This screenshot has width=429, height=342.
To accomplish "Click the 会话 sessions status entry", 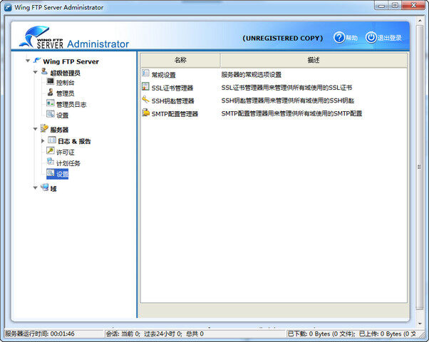I will coord(155,333).
